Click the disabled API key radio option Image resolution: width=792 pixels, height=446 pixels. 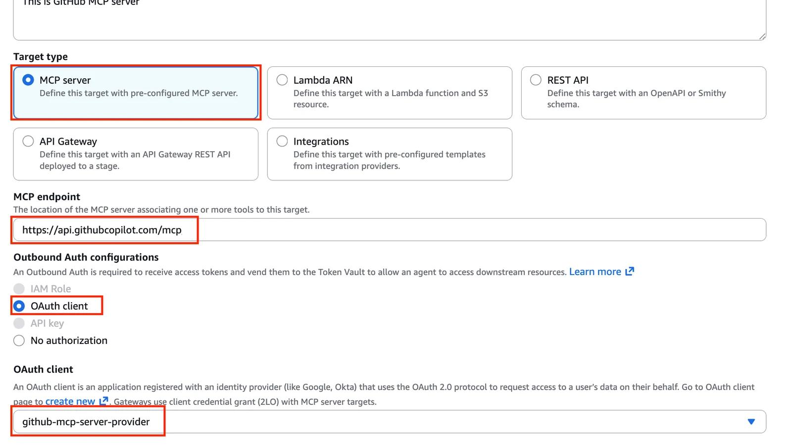(19, 324)
